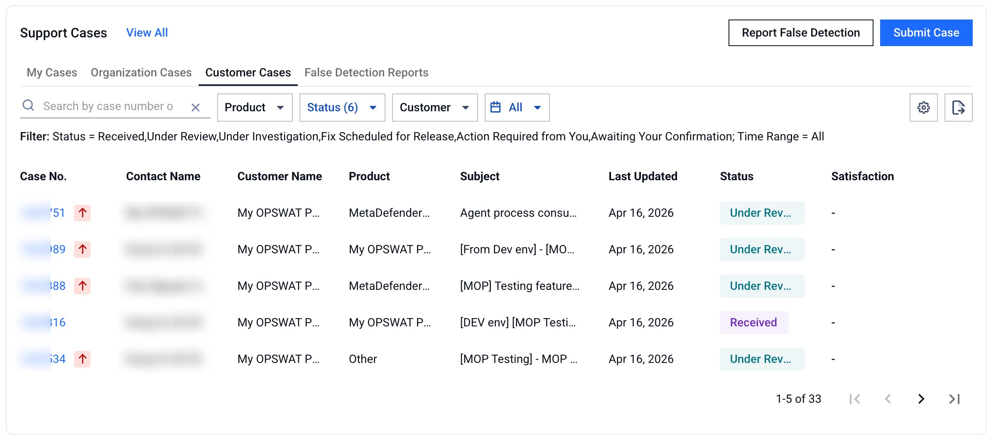Click the Report False Detection button
996x441 pixels.
click(x=800, y=33)
